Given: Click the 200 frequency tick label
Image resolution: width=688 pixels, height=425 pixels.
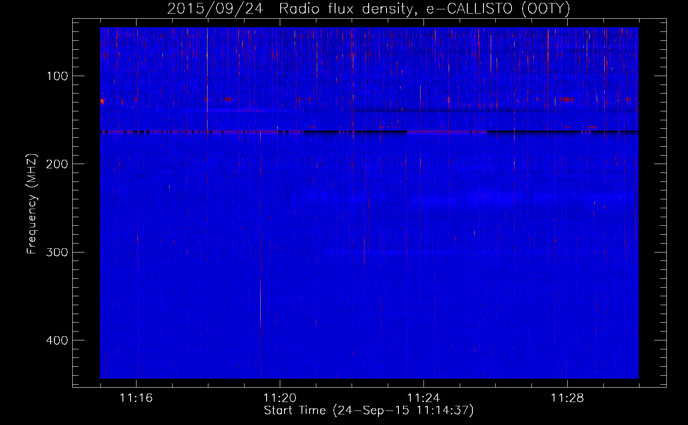Looking at the screenshot, I should click(57, 164).
